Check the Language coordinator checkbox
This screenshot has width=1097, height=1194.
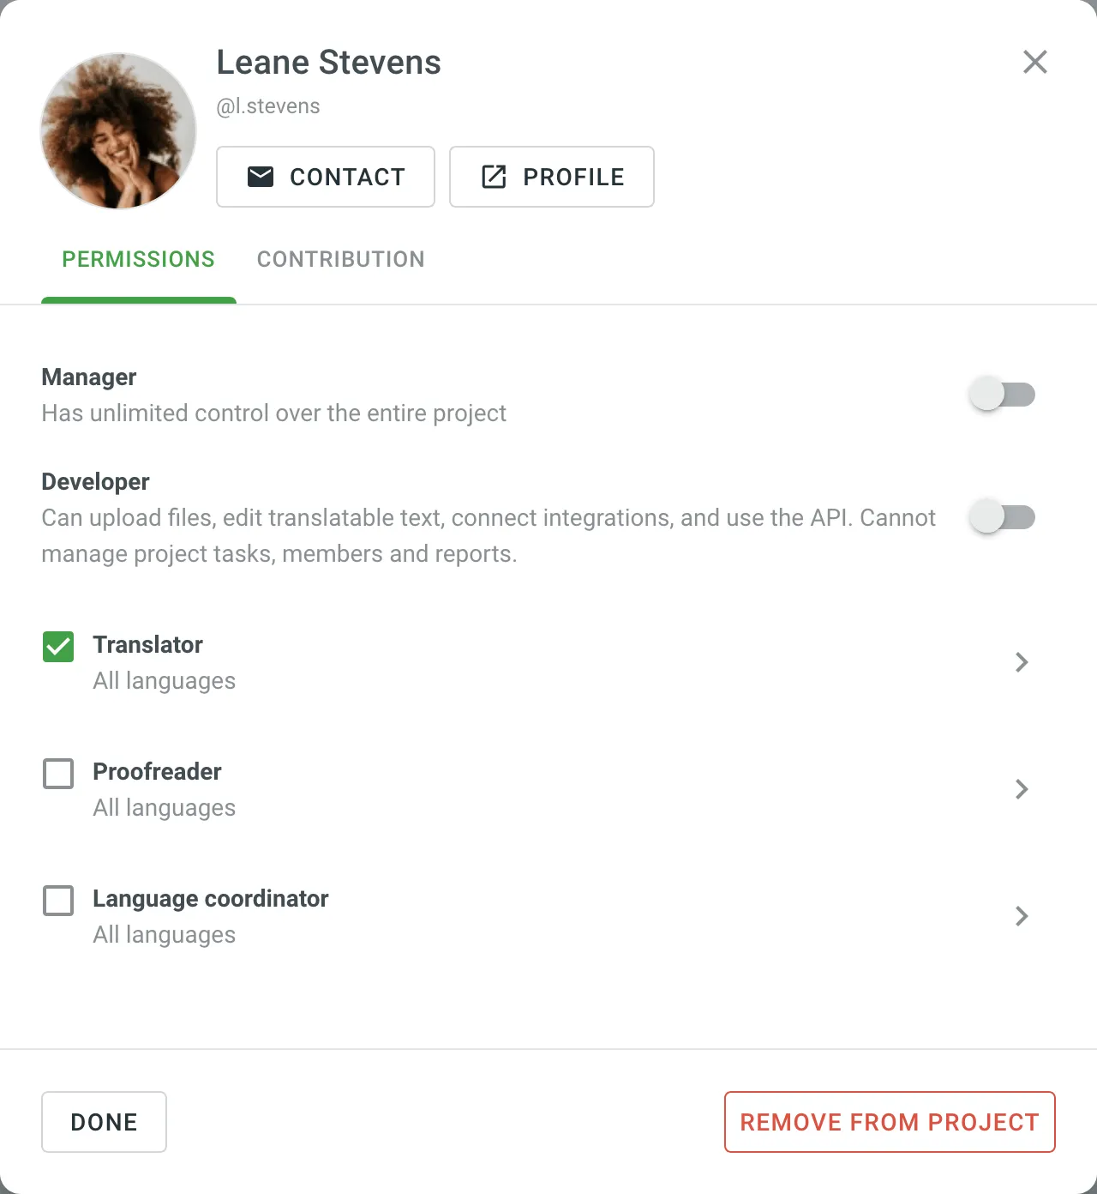pos(57,901)
